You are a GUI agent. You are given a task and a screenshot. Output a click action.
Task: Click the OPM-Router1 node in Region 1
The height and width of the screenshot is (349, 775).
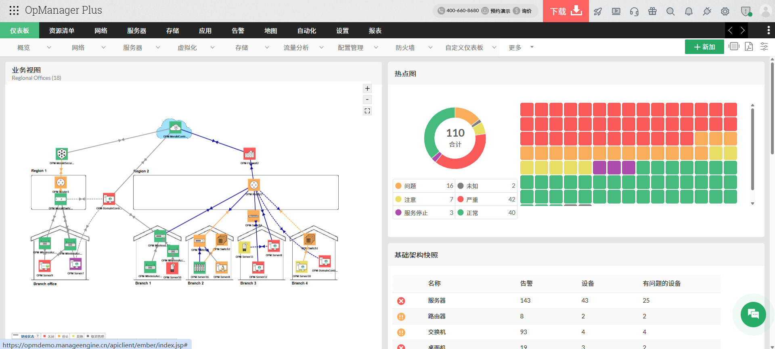61,183
